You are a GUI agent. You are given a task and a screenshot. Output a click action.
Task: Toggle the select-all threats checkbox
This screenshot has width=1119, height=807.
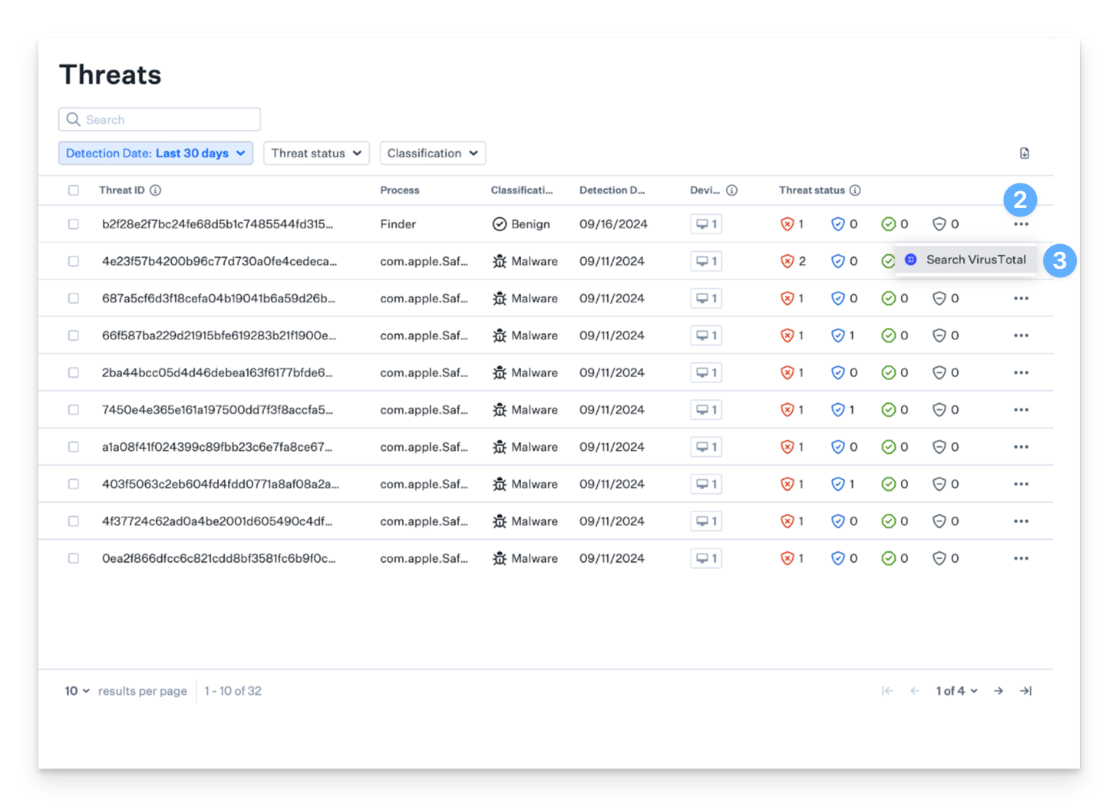pyautogui.click(x=74, y=190)
